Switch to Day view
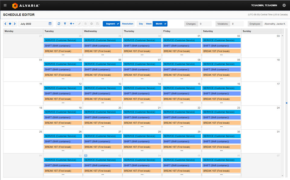This screenshot has width=290, height=180. coord(141,24)
